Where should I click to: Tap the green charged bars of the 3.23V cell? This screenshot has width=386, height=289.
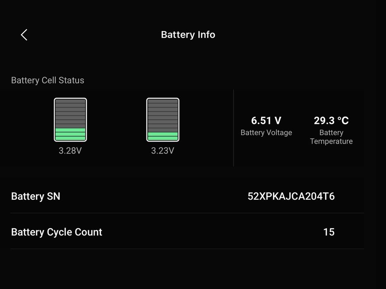click(163, 136)
